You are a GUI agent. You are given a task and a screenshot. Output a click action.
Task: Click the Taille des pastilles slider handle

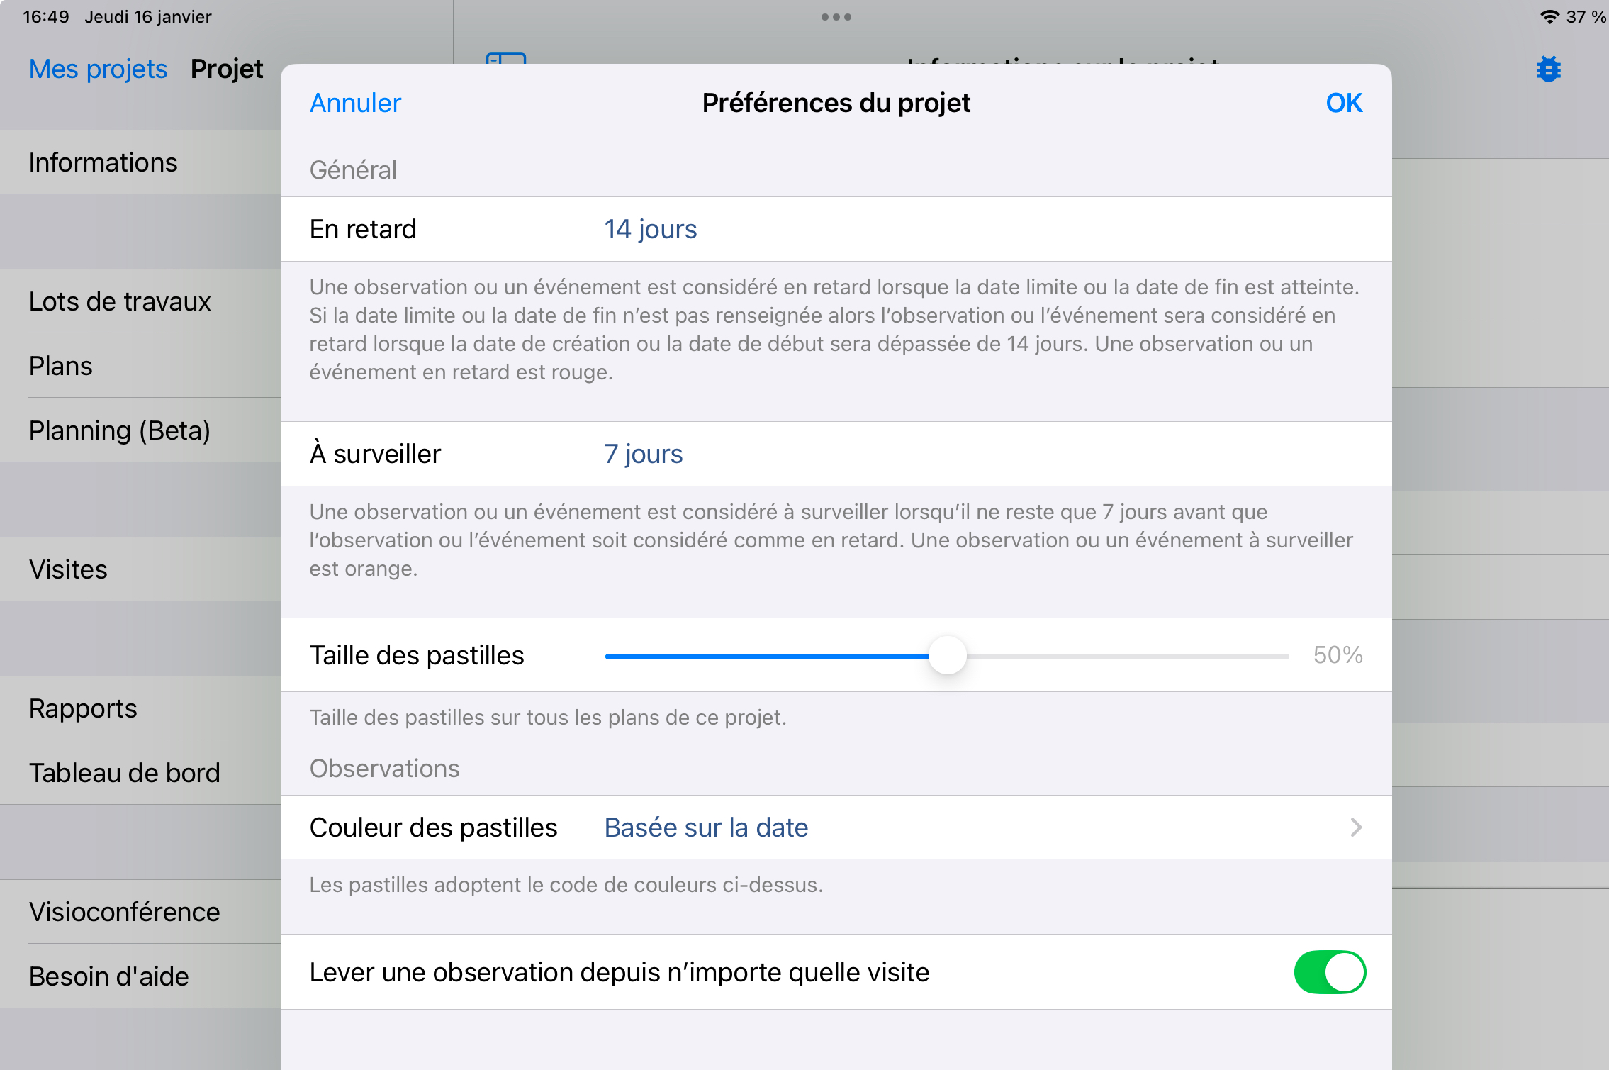(x=947, y=656)
